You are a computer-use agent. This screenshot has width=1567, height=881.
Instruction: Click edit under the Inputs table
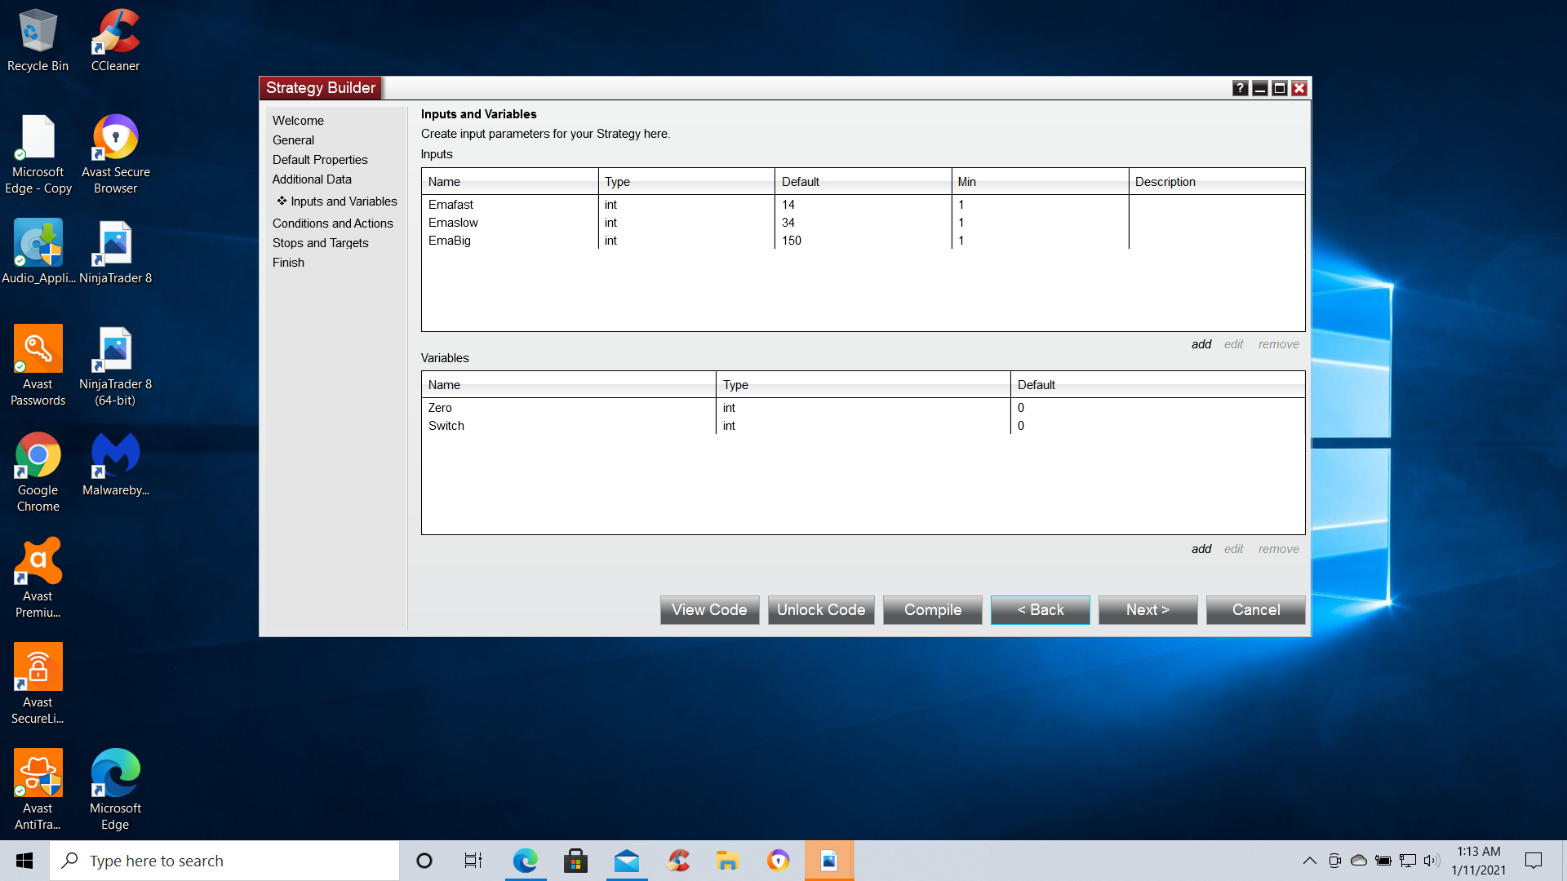pos(1233,344)
